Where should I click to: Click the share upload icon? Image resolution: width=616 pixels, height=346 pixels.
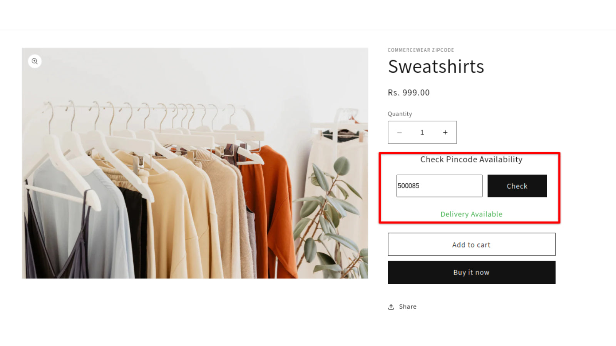pos(391,307)
